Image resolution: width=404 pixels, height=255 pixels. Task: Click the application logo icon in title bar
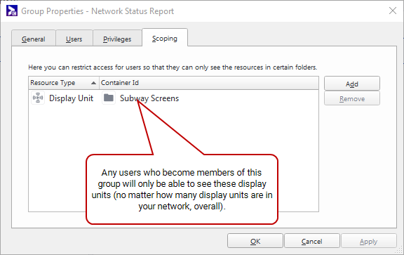12,11
